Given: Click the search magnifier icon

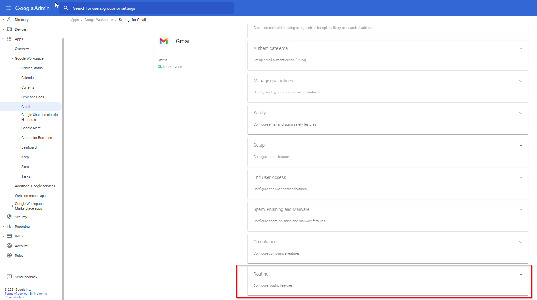Looking at the screenshot, I should [66, 8].
